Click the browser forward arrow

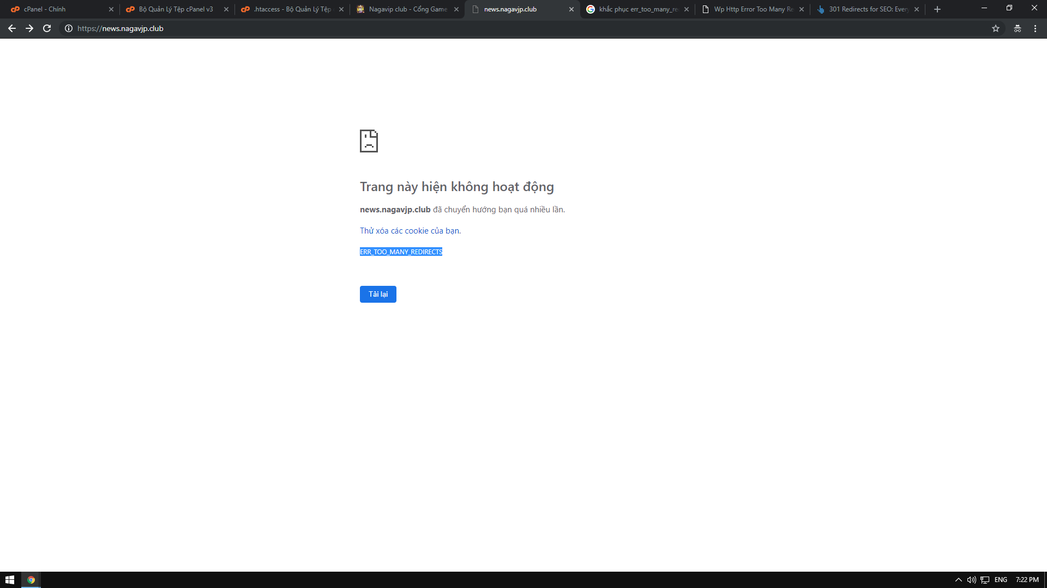tap(29, 28)
